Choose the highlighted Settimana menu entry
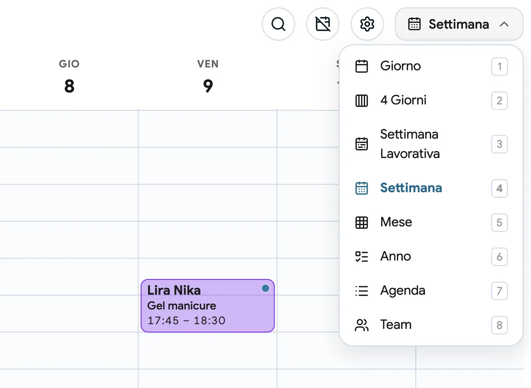 coord(431,188)
